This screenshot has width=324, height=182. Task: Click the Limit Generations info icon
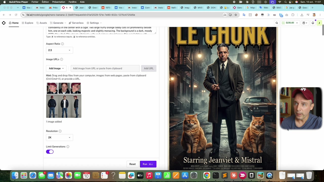coord(68,147)
